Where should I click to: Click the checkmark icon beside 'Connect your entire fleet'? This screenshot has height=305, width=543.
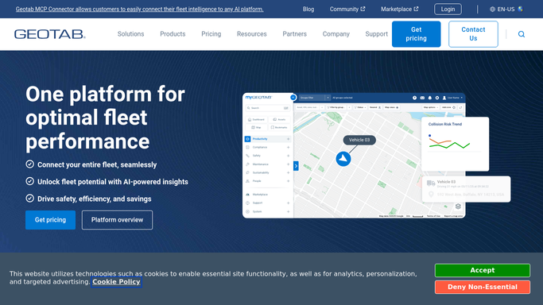coord(29,164)
